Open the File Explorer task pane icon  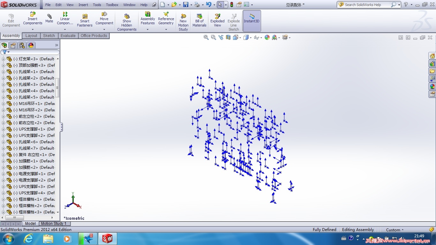click(x=432, y=71)
